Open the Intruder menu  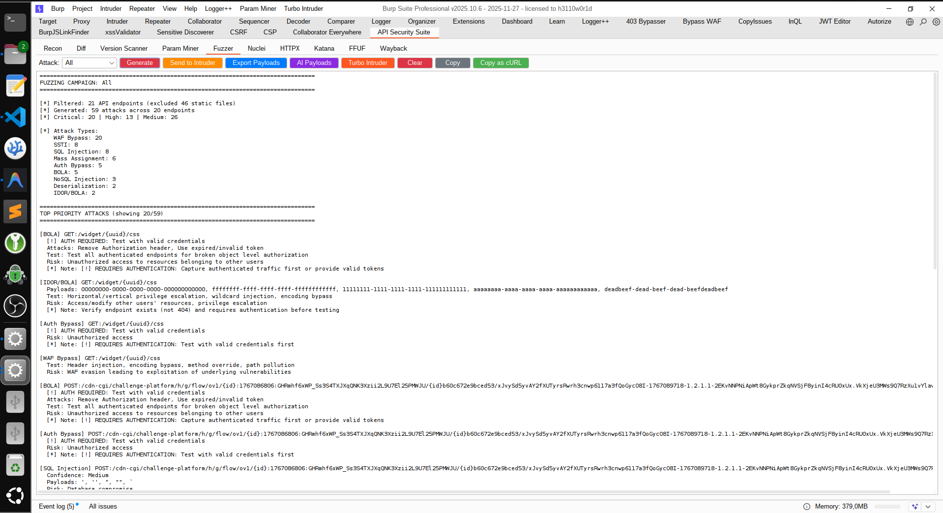pos(110,8)
